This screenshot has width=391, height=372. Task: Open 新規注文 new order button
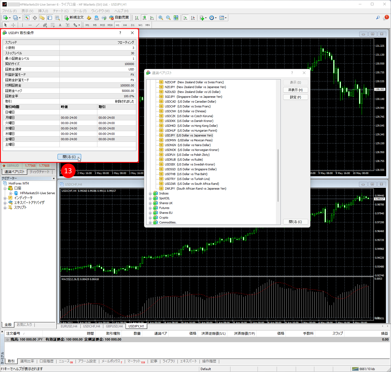pos(74,18)
